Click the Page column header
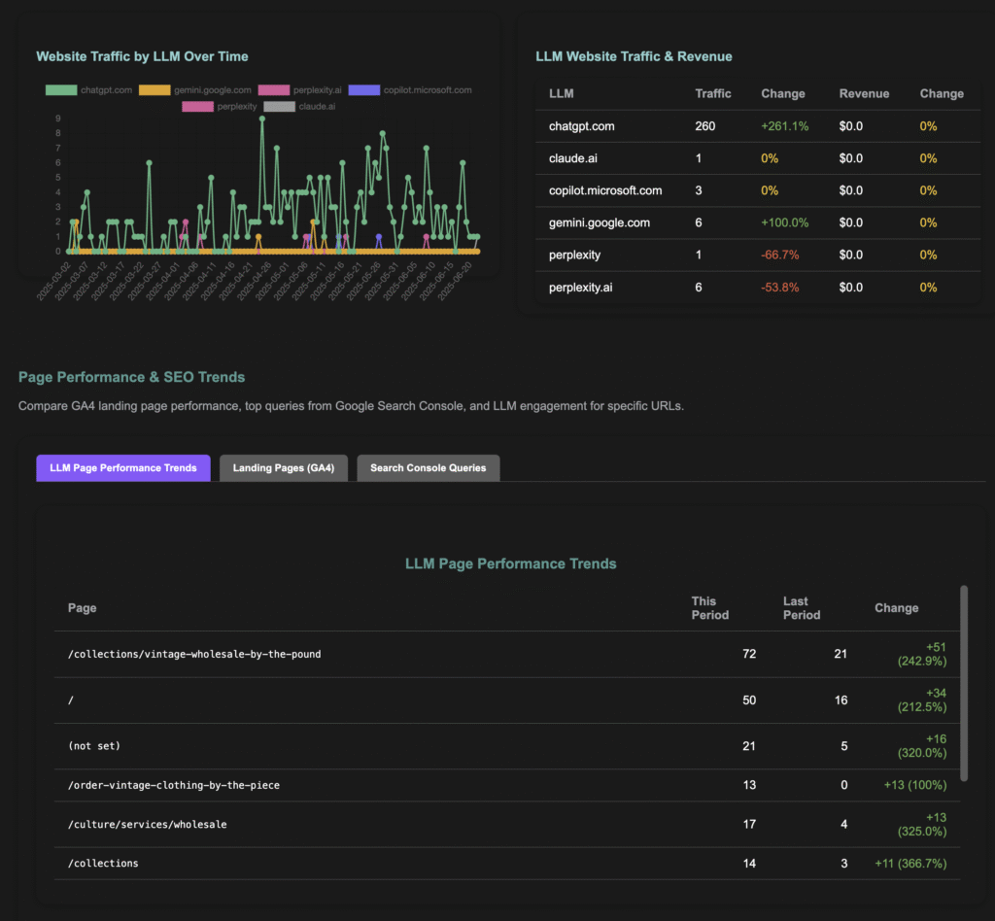The image size is (995, 921). click(x=82, y=608)
